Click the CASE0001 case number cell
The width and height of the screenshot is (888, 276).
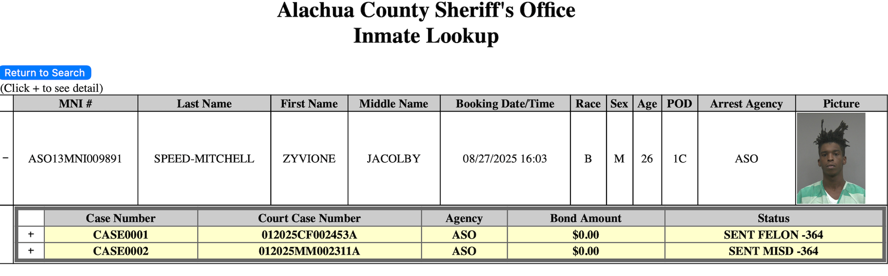[x=120, y=235]
